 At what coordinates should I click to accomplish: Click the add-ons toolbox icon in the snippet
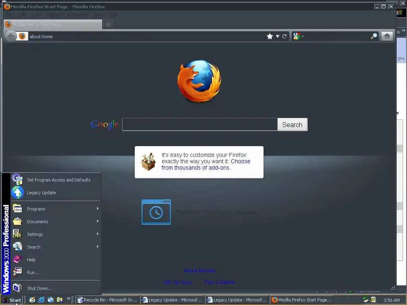click(148, 162)
